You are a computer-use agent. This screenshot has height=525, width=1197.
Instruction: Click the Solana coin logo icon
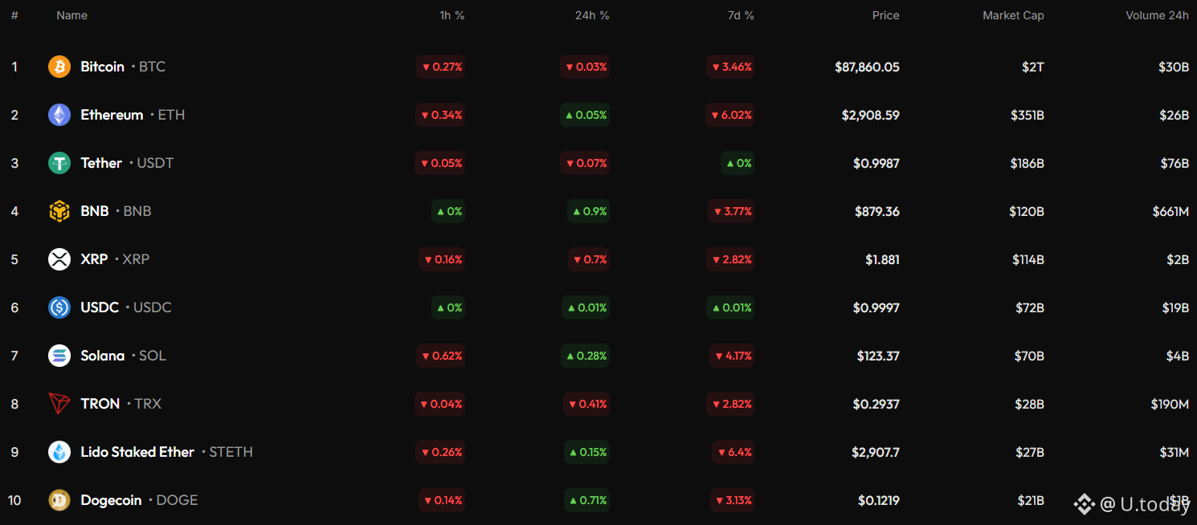click(x=59, y=356)
